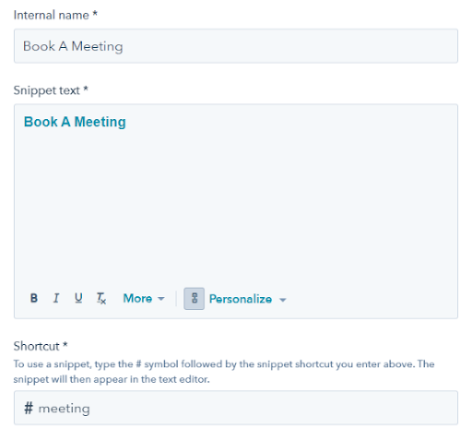Open the Personalize token menu
472x440 pixels.
pos(247,299)
